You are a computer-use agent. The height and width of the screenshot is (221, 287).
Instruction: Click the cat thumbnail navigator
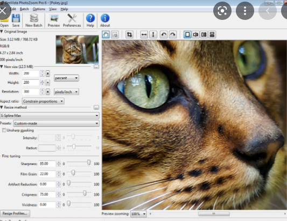[77, 49]
